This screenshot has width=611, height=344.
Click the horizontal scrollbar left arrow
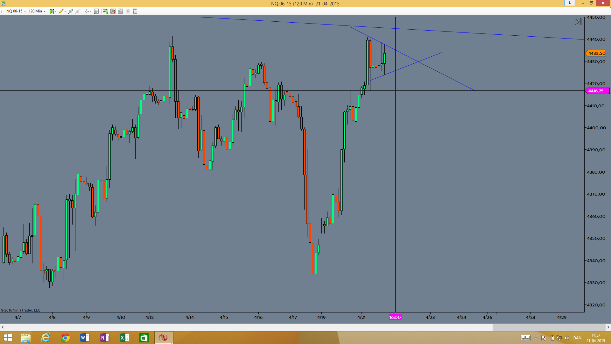click(x=3, y=327)
